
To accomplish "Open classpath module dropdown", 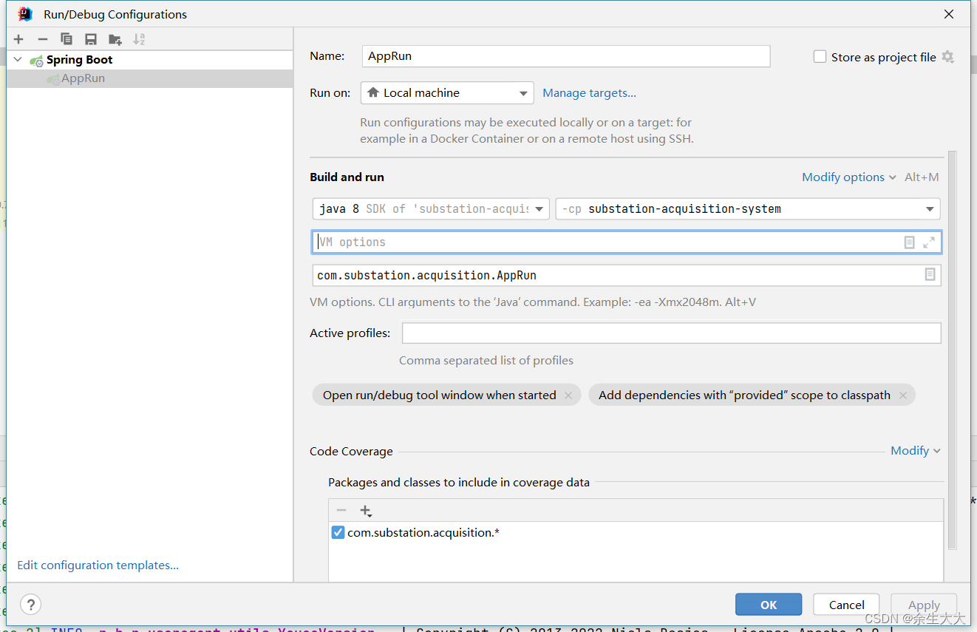I will (748, 209).
